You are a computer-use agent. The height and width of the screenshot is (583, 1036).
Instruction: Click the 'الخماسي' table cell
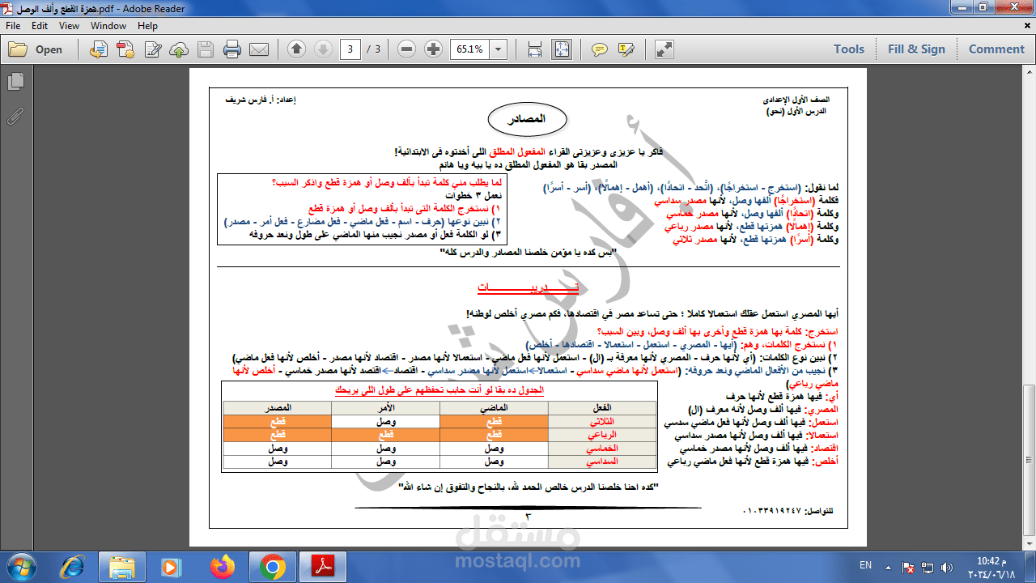(603, 448)
